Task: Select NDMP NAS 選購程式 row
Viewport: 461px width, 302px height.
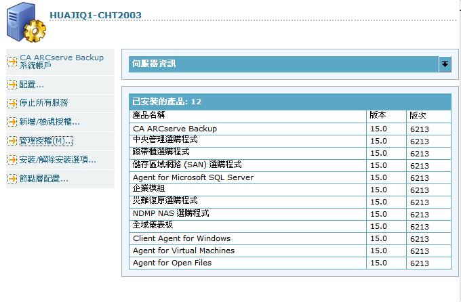Action: (290, 215)
